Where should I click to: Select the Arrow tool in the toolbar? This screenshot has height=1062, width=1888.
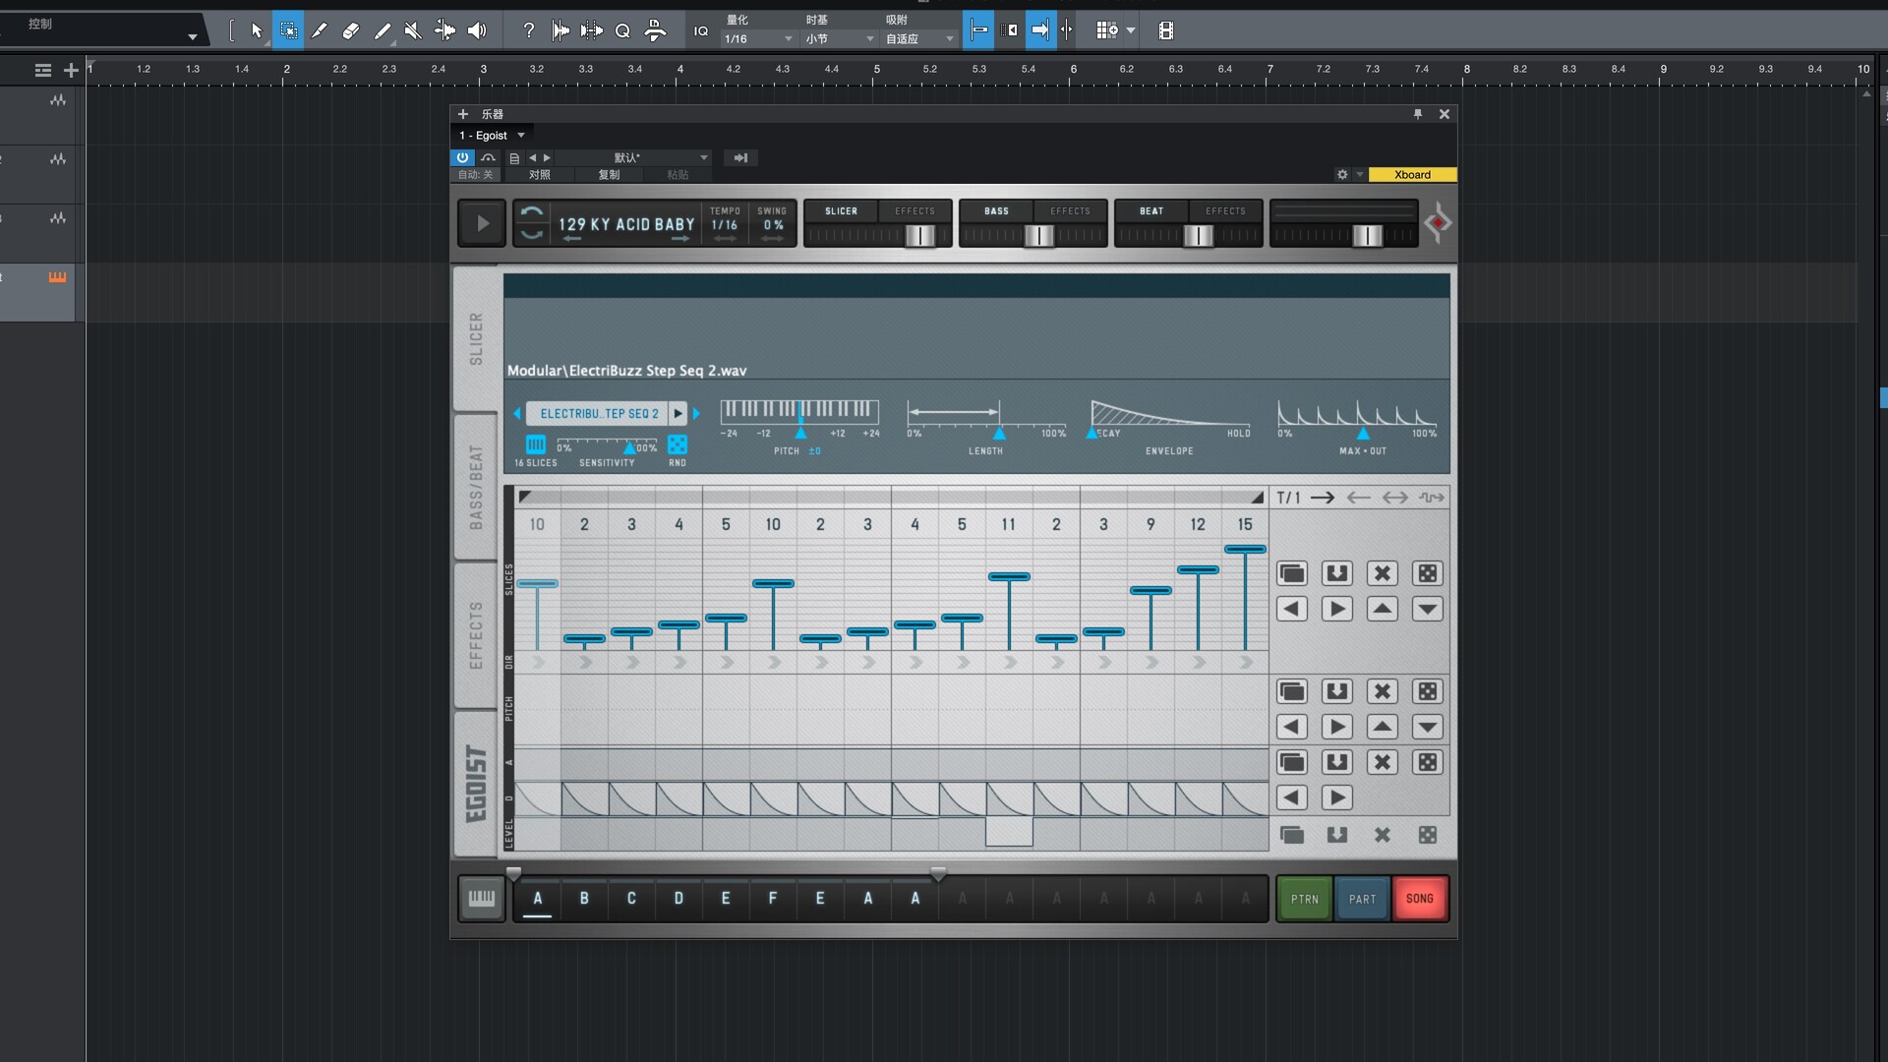point(257,30)
